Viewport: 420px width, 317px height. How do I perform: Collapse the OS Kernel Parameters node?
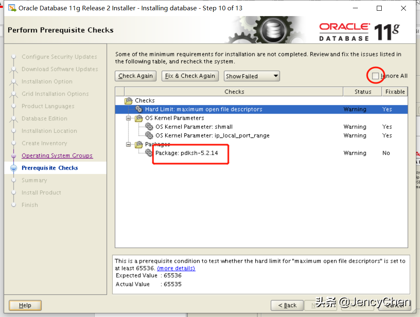[128, 118]
